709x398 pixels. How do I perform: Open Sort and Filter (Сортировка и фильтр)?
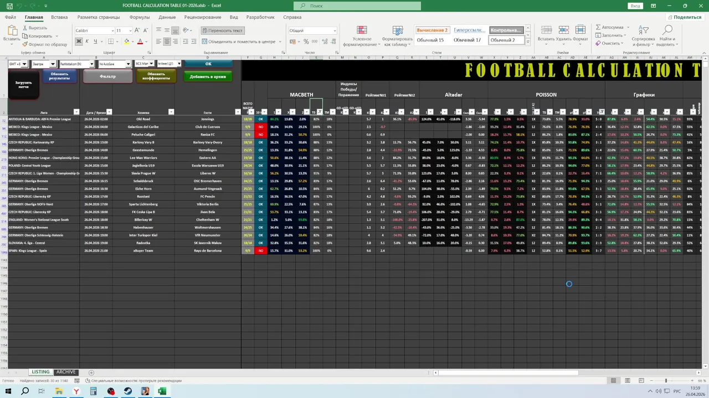click(x=643, y=36)
